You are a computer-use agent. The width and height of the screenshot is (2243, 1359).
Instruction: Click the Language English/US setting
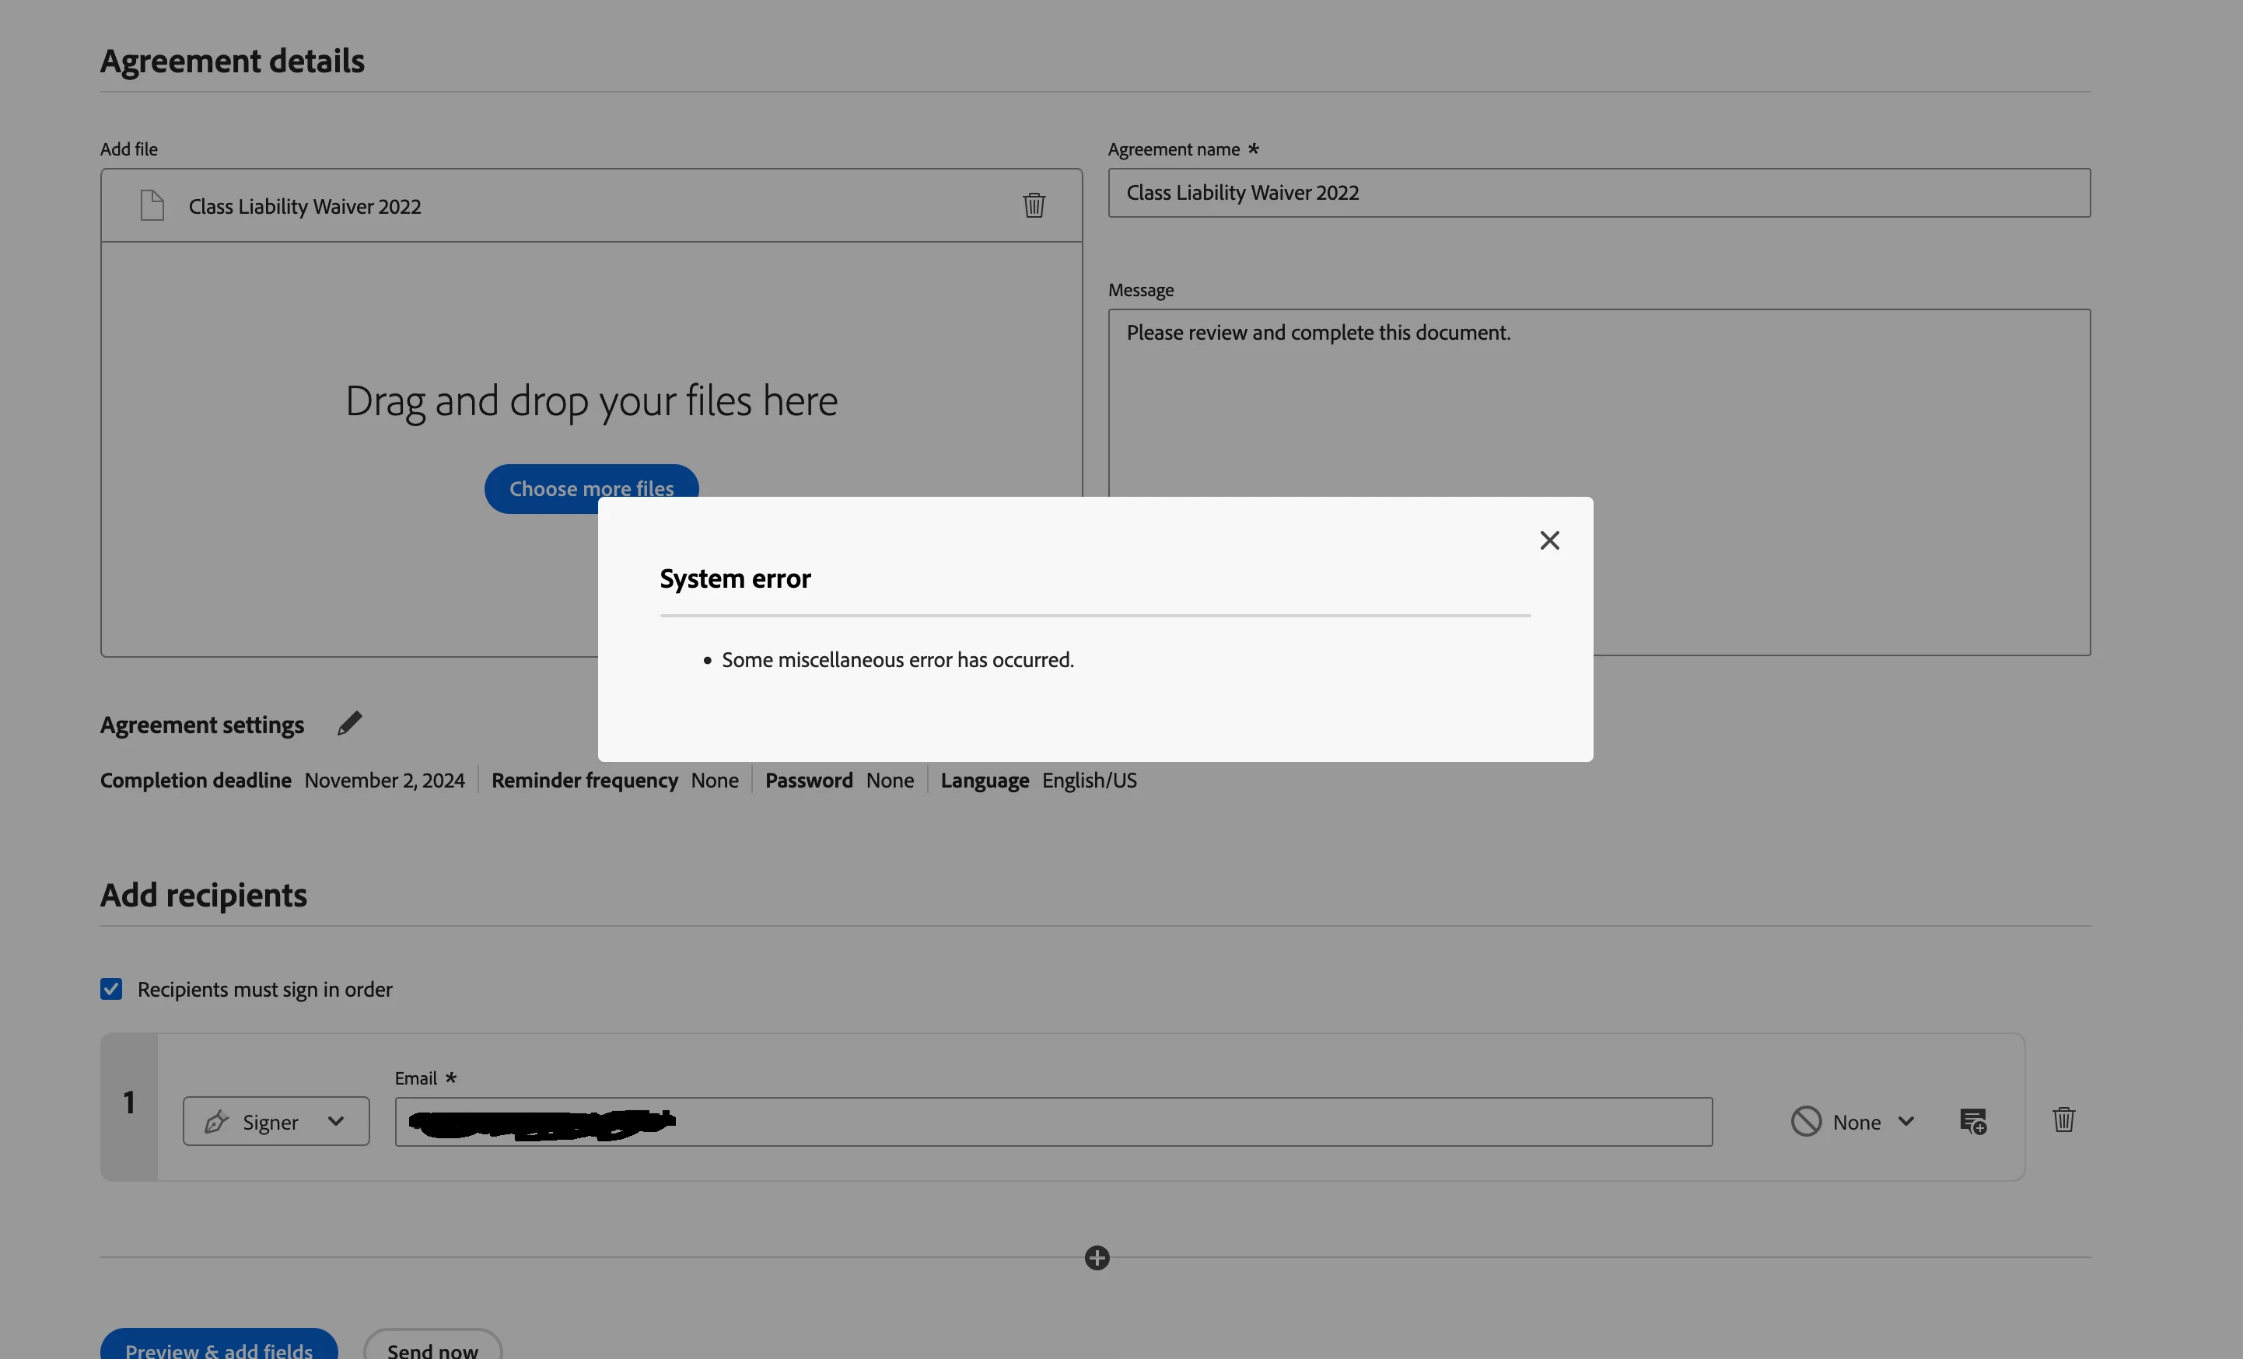1089,780
